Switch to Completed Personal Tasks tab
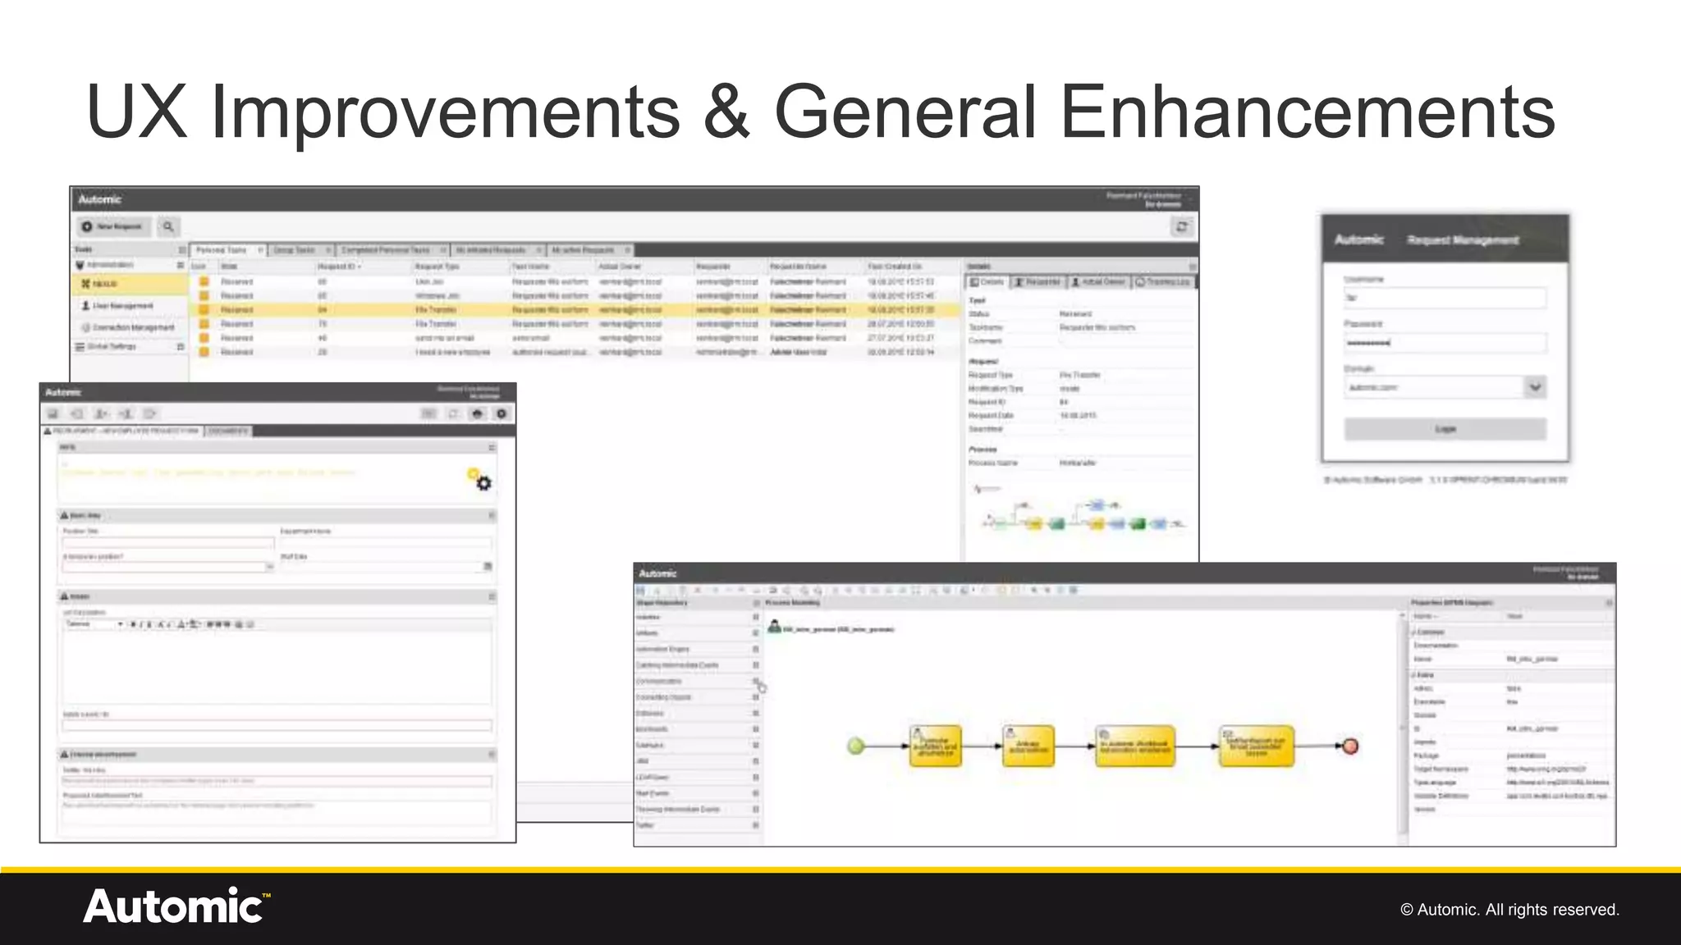 pyautogui.click(x=386, y=250)
